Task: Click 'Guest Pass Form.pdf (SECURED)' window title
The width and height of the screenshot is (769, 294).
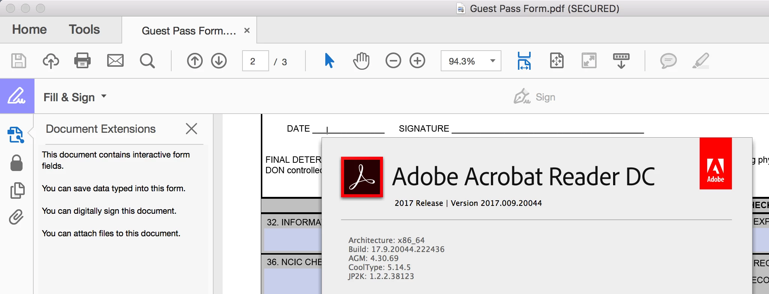Action: pyautogui.click(x=545, y=9)
